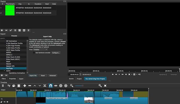The width and height of the screenshot is (180, 104).
Task: Switch to the Project player tab
Action: tap(79, 79)
